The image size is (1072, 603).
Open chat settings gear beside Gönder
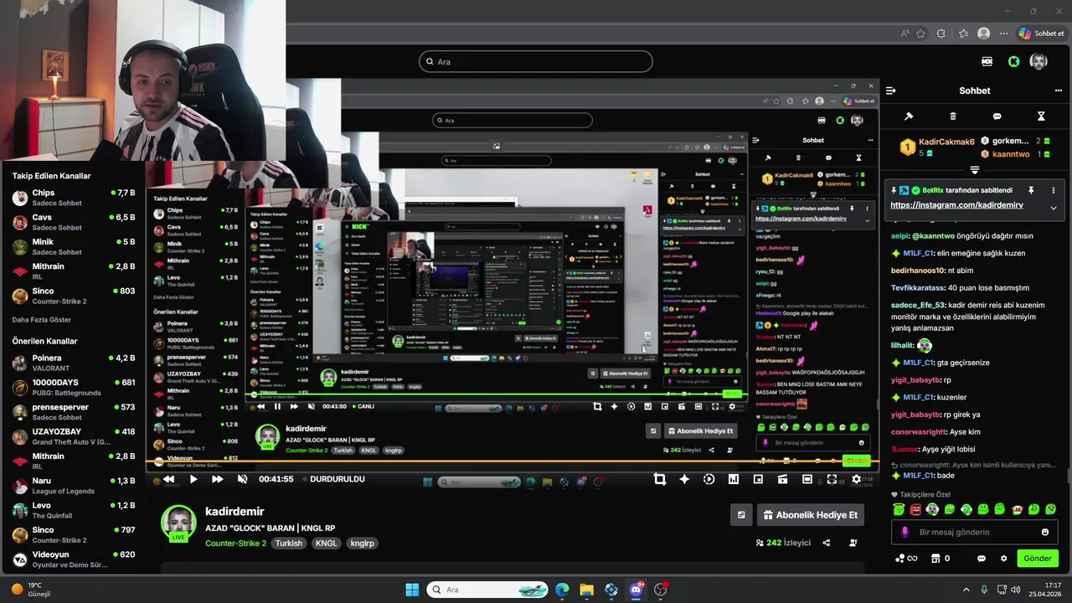click(1004, 559)
